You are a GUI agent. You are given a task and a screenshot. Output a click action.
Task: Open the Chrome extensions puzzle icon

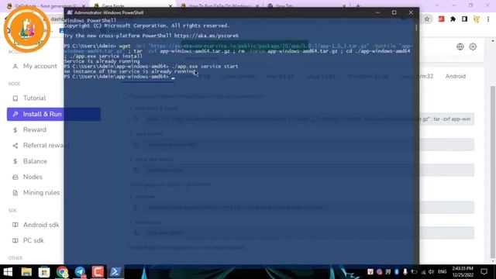[x=453, y=19]
